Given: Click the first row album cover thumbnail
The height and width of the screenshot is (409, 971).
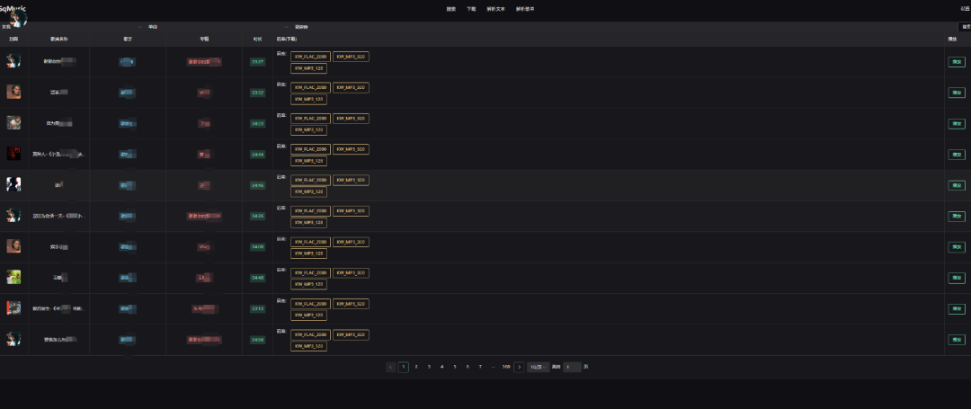Looking at the screenshot, I should tap(13, 61).
